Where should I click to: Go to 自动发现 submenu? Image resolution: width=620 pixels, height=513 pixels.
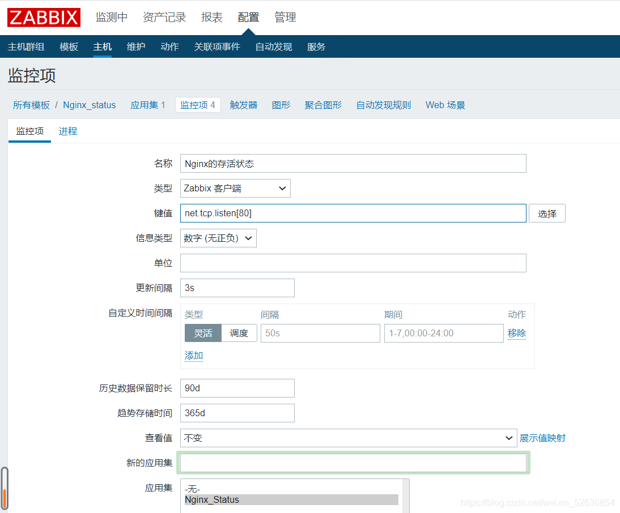click(x=274, y=46)
